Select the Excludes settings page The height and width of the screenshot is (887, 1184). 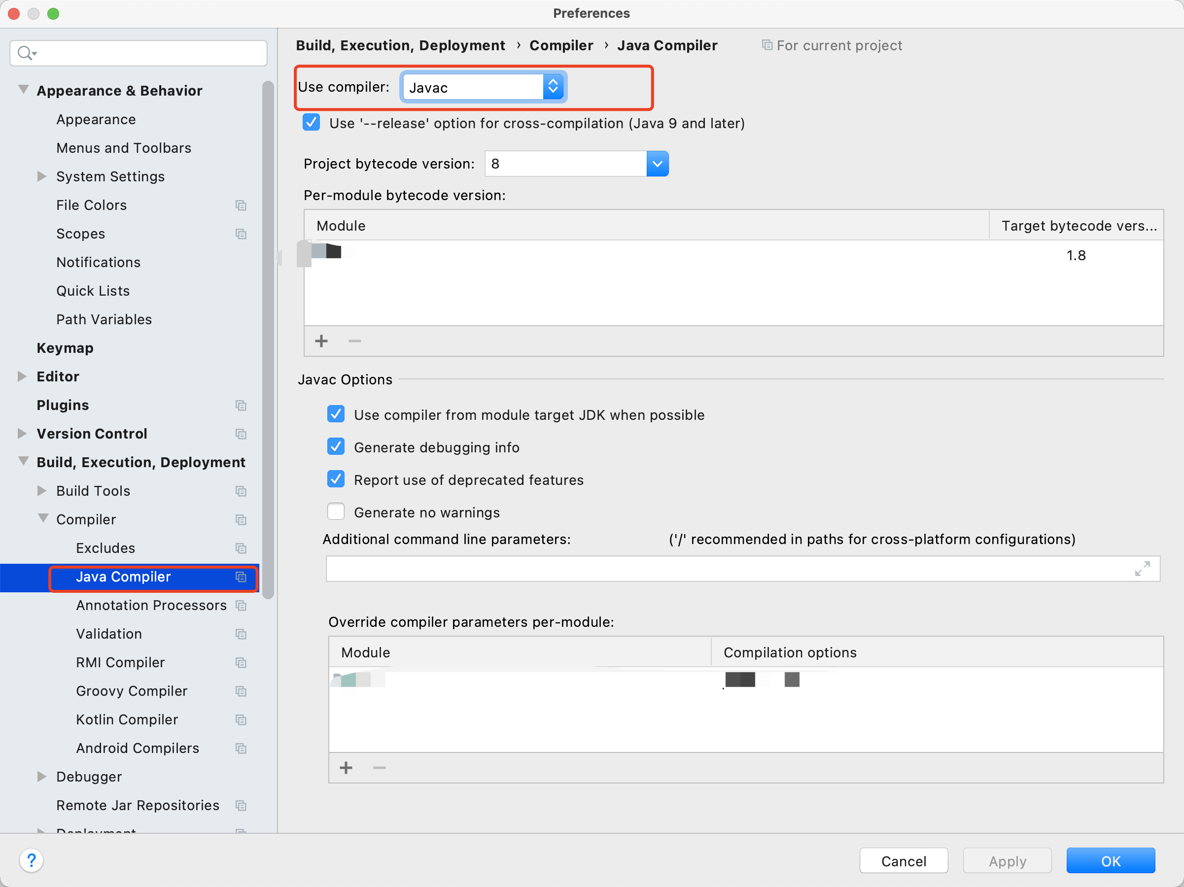pos(105,548)
